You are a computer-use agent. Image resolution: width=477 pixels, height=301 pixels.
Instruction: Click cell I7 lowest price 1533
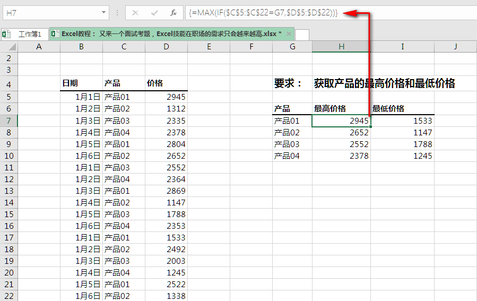click(403, 121)
